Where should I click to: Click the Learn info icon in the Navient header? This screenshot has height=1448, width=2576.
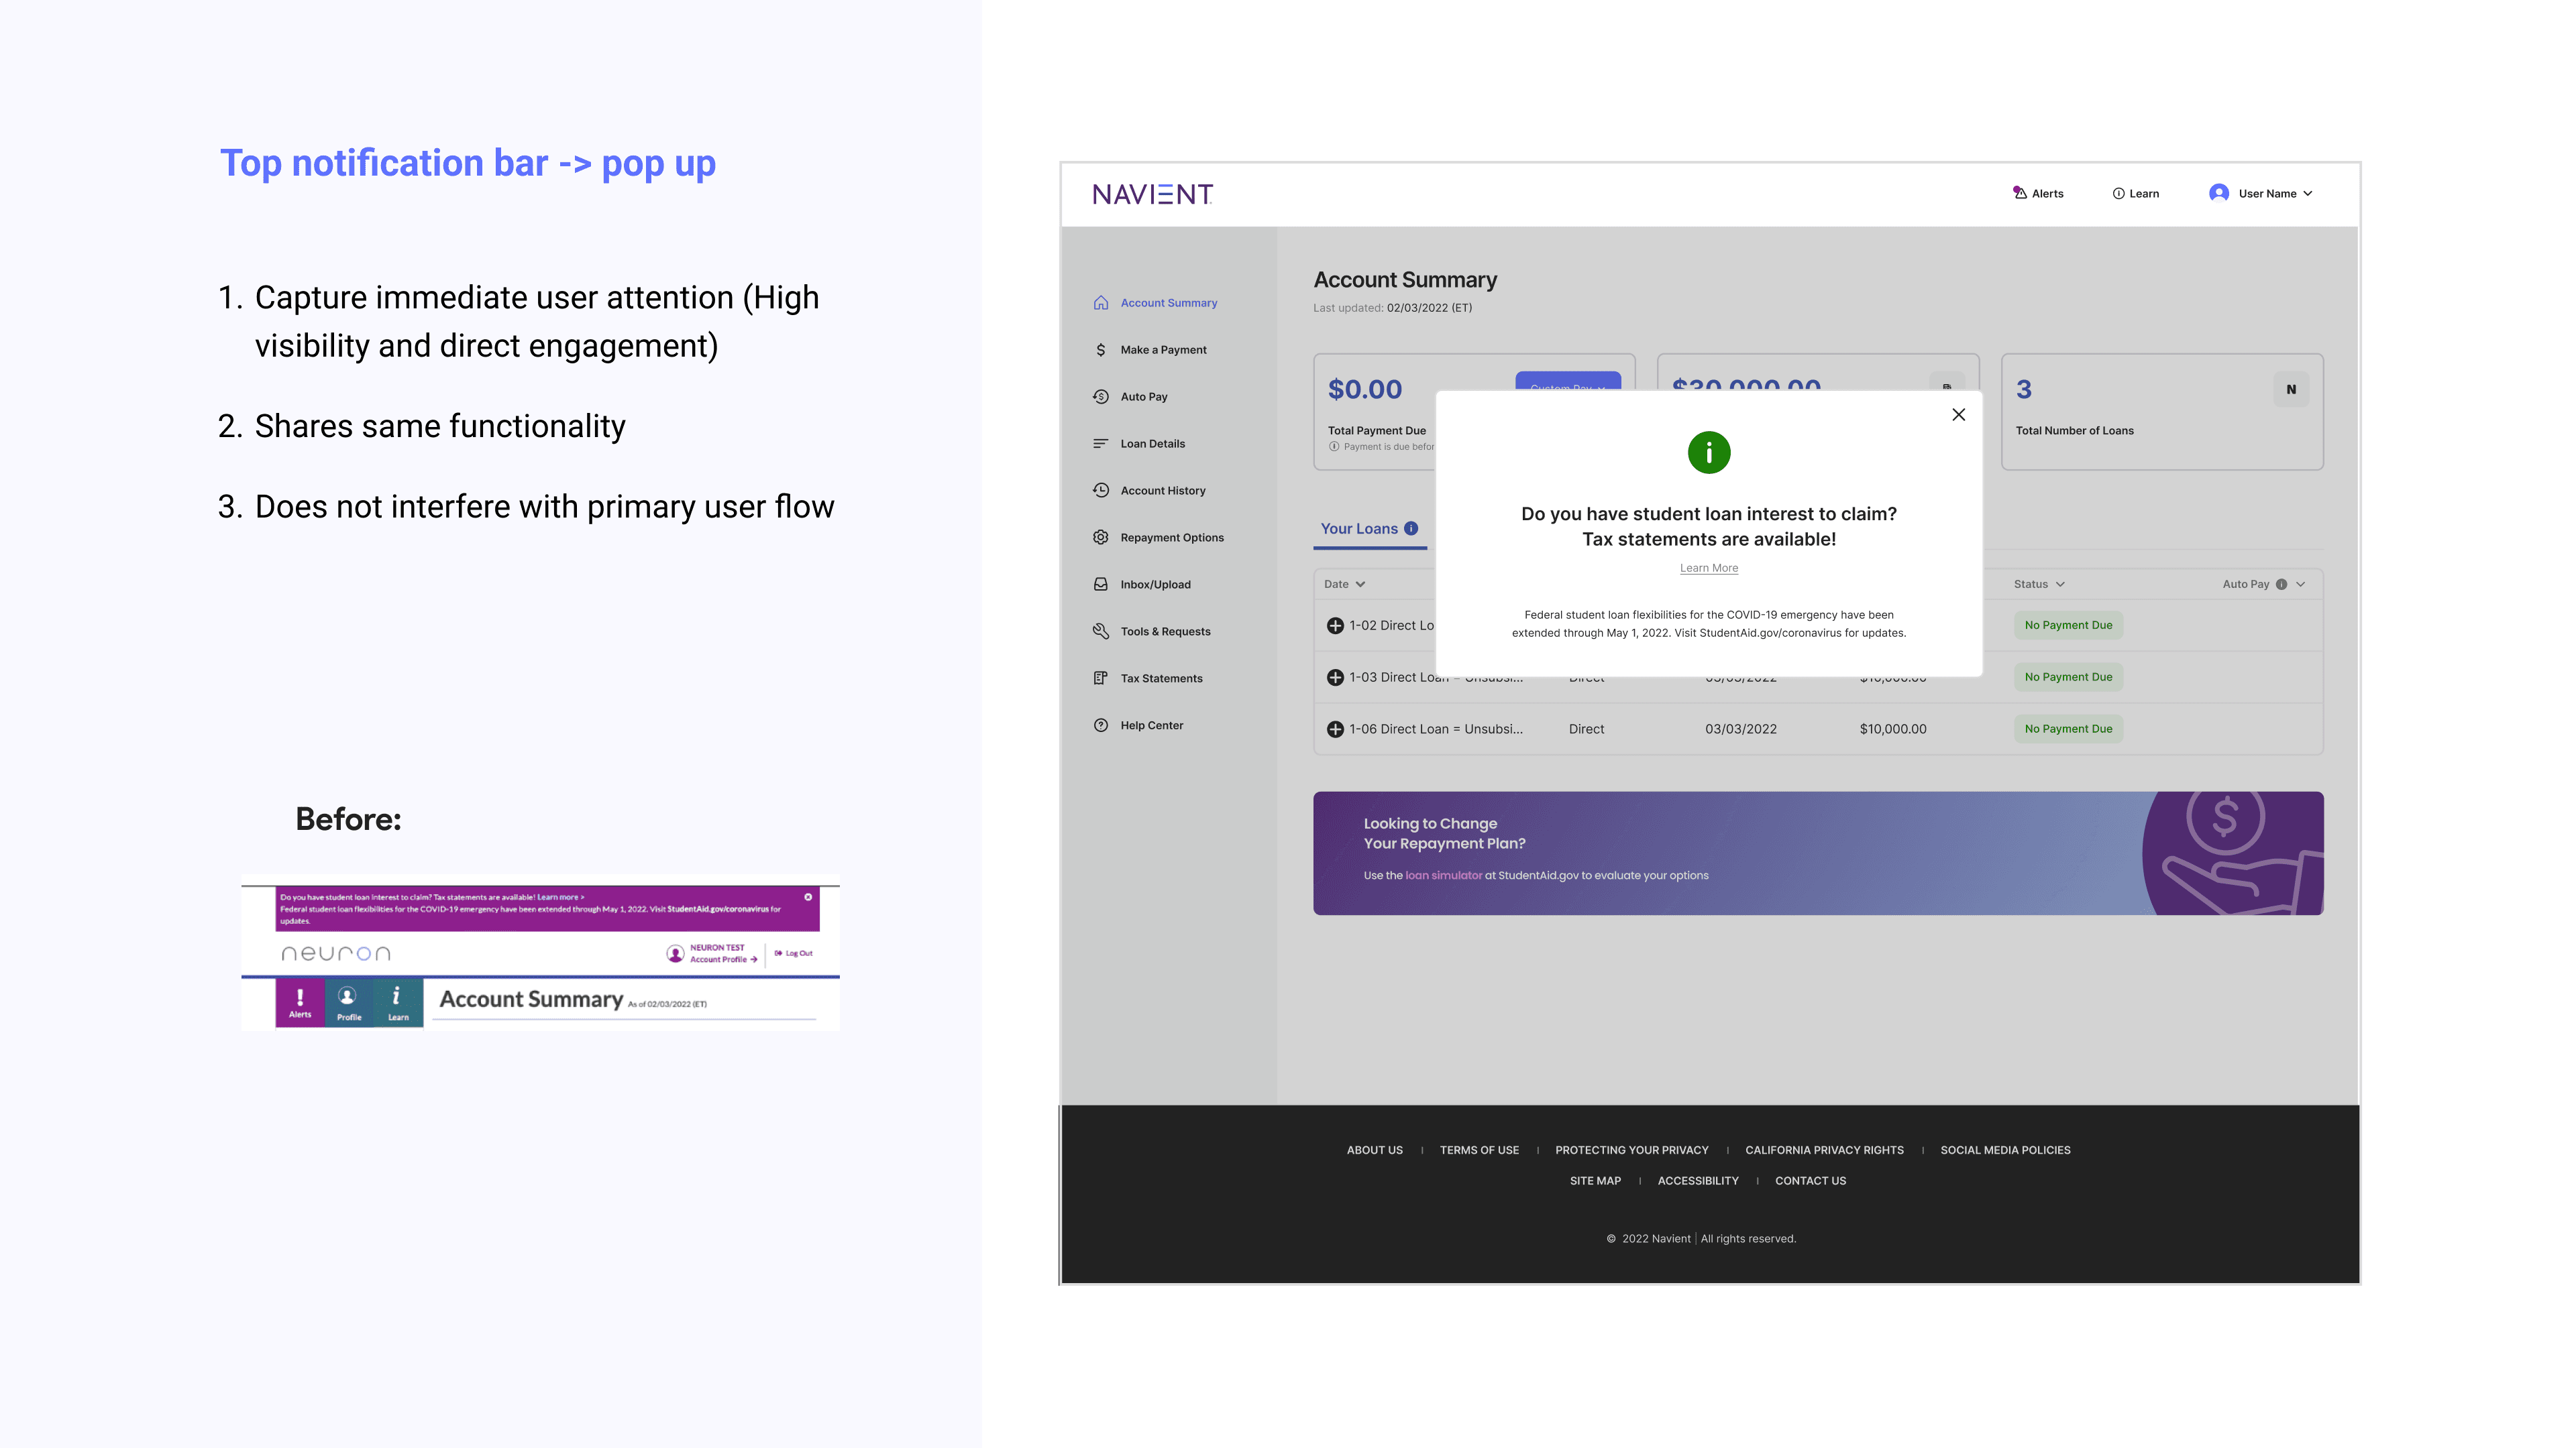point(2118,194)
